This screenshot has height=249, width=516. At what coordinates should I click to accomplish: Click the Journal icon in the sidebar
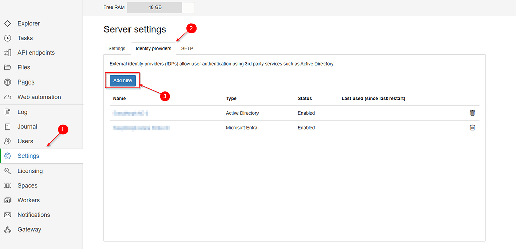coord(7,126)
